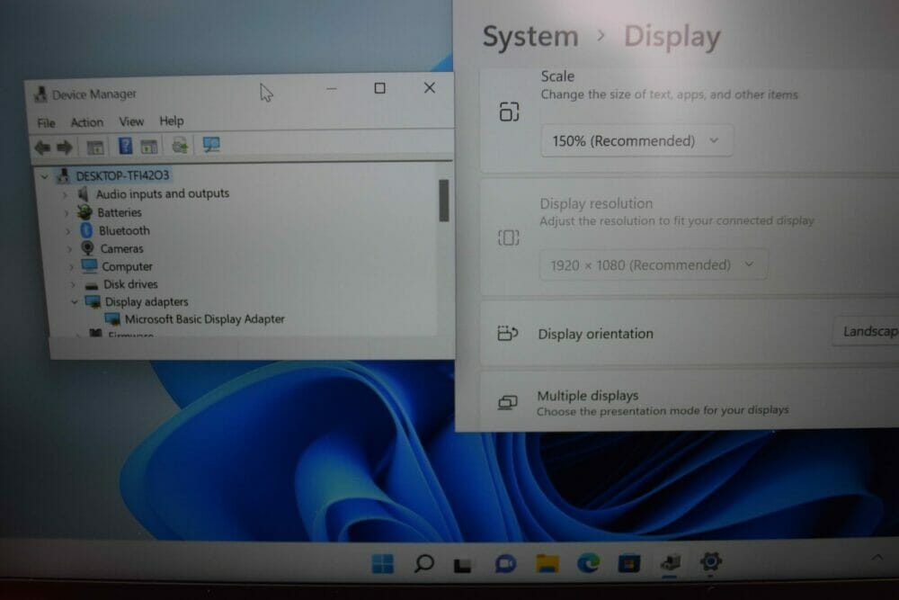This screenshot has height=600, width=899.
Task: Open the Landscape orientation dropdown
Action: click(x=866, y=331)
